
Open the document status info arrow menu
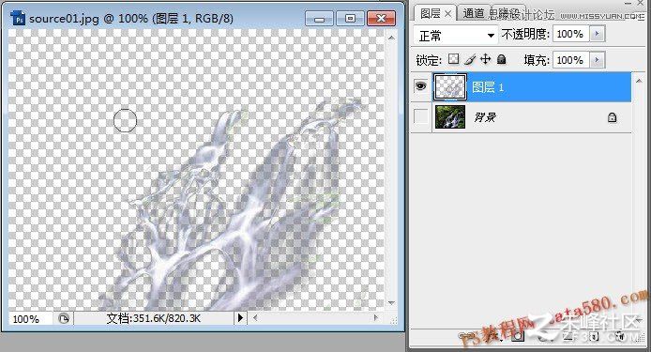[x=240, y=318]
